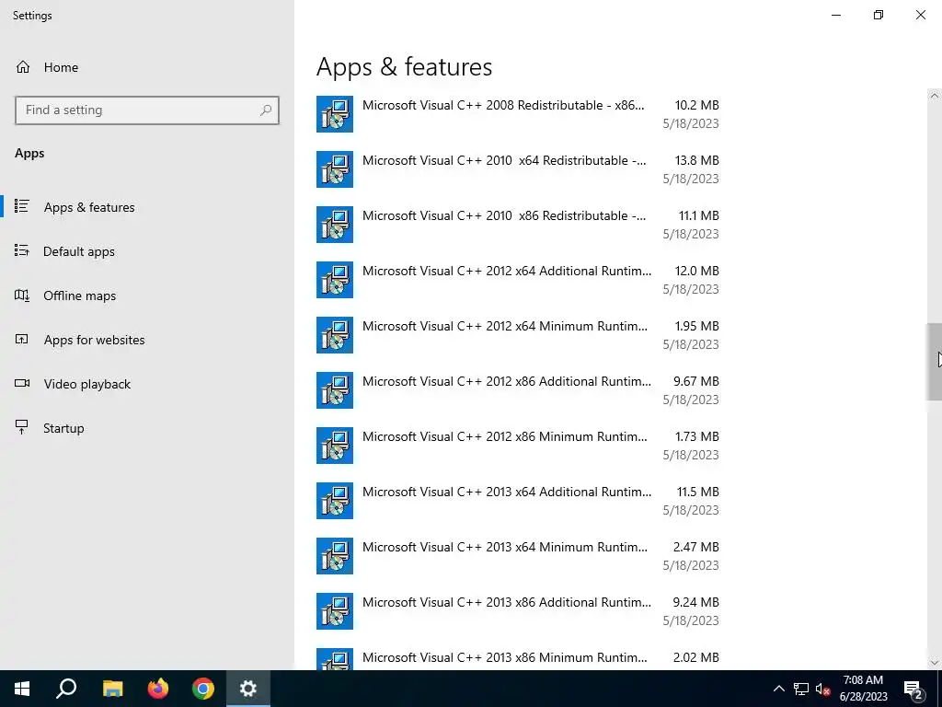Click installer icon of 2013 x64 Minimum Runtime
Viewport: 942px width, 707px height.
(x=335, y=556)
